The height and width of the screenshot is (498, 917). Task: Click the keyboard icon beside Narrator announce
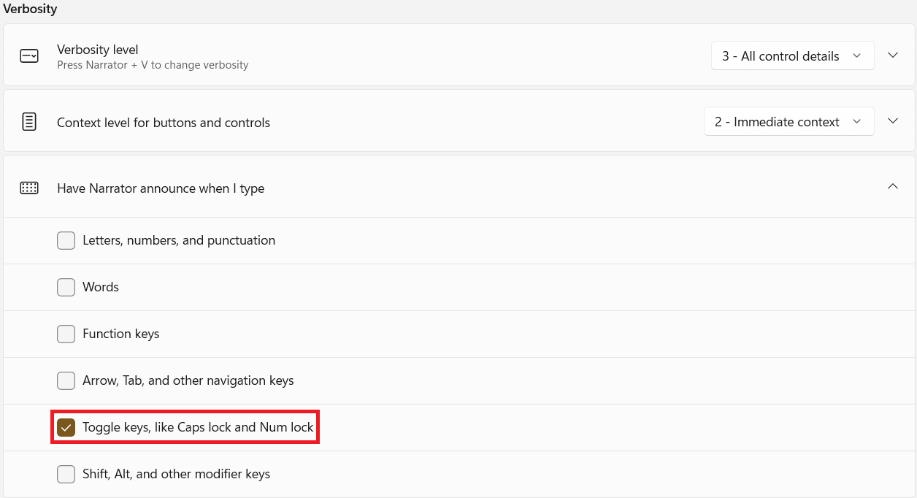29,188
